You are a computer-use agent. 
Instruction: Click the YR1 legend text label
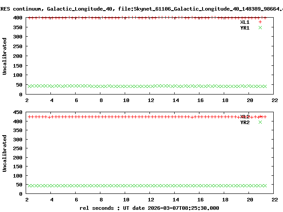(x=245, y=28)
